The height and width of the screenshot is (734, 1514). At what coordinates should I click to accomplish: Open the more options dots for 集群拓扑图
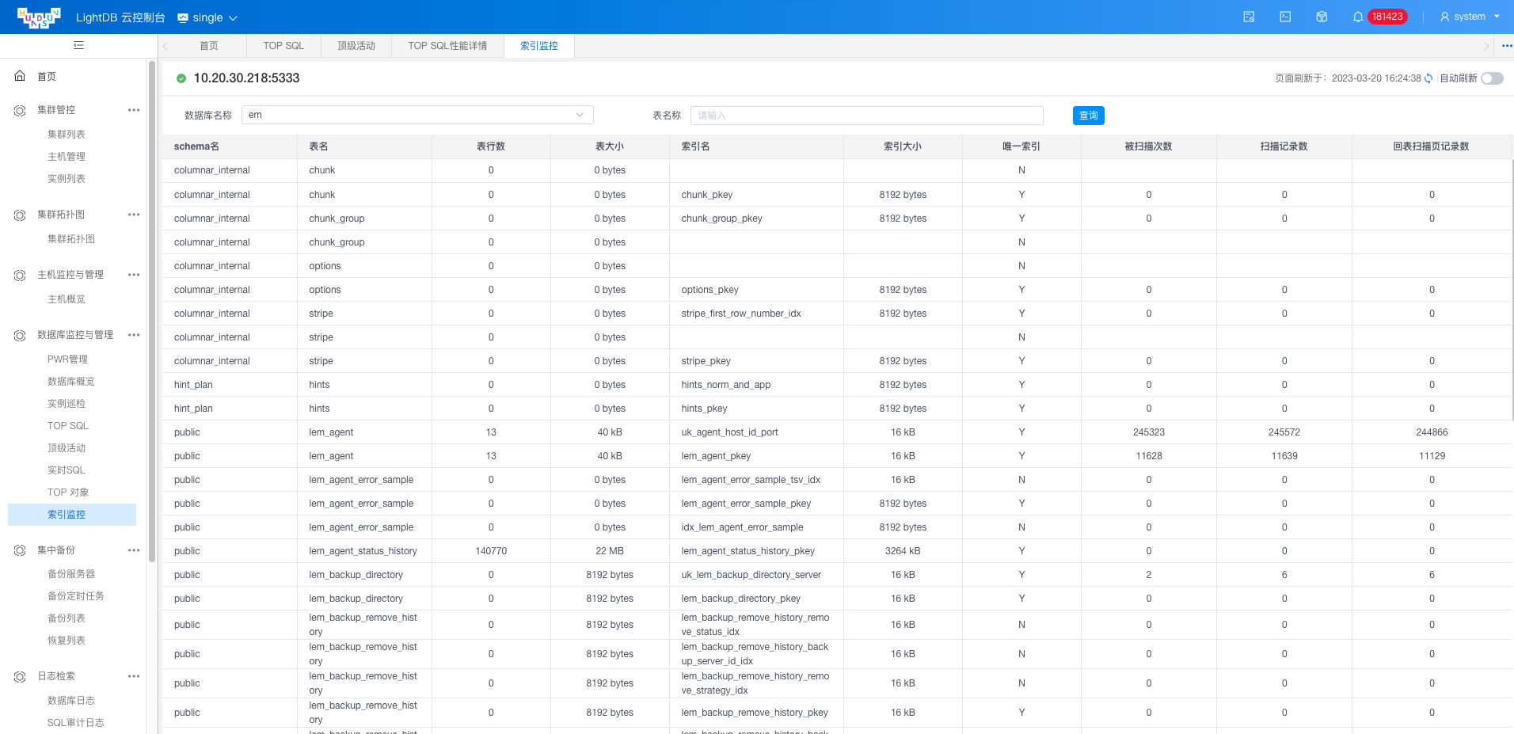[x=134, y=215]
